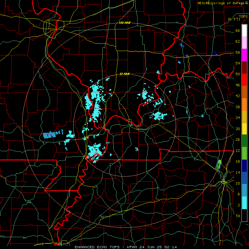
Task: Select the cyan legend swatch
Action: [244, 203]
